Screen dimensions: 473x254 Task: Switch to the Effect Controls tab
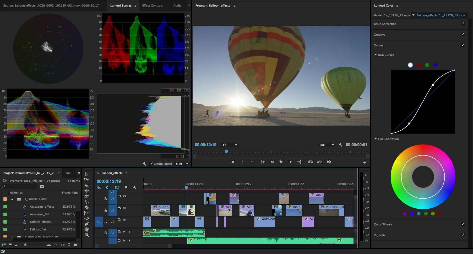[152, 6]
